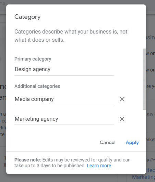This screenshot has width=155, height=182.
Task: Remove the Media company additional category
Action: (x=122, y=99)
